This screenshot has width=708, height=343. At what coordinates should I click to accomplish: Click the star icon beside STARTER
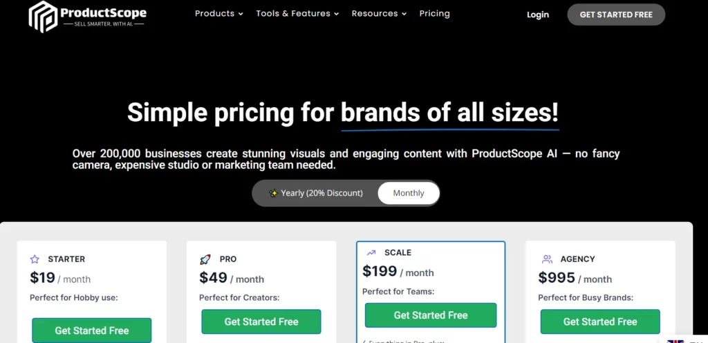click(35, 259)
